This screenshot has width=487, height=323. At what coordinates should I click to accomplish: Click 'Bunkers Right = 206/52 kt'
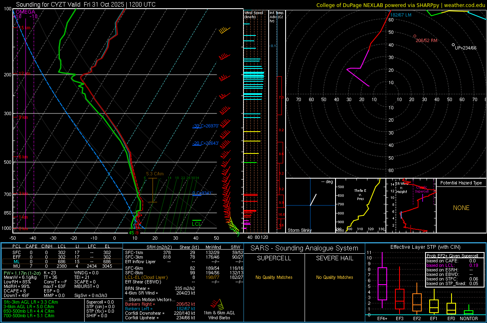pos(160,304)
